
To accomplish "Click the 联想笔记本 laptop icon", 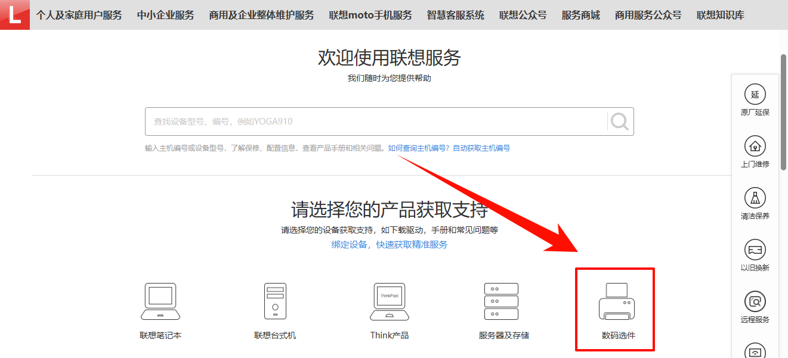I will pos(160,301).
